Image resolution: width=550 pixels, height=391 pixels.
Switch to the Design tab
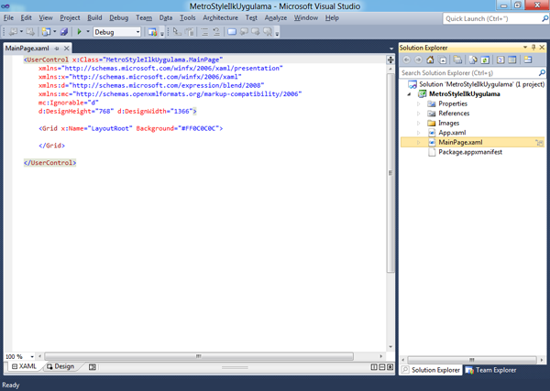tap(60, 366)
